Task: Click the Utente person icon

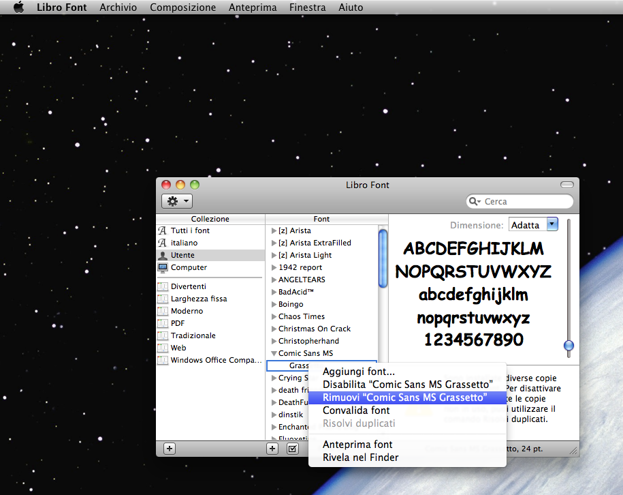Action: pos(163,255)
